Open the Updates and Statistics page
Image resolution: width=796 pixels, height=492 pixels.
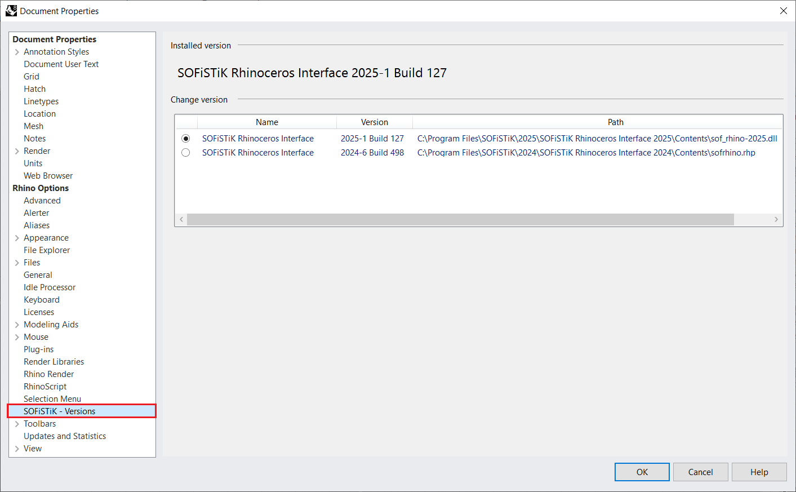[65, 436]
